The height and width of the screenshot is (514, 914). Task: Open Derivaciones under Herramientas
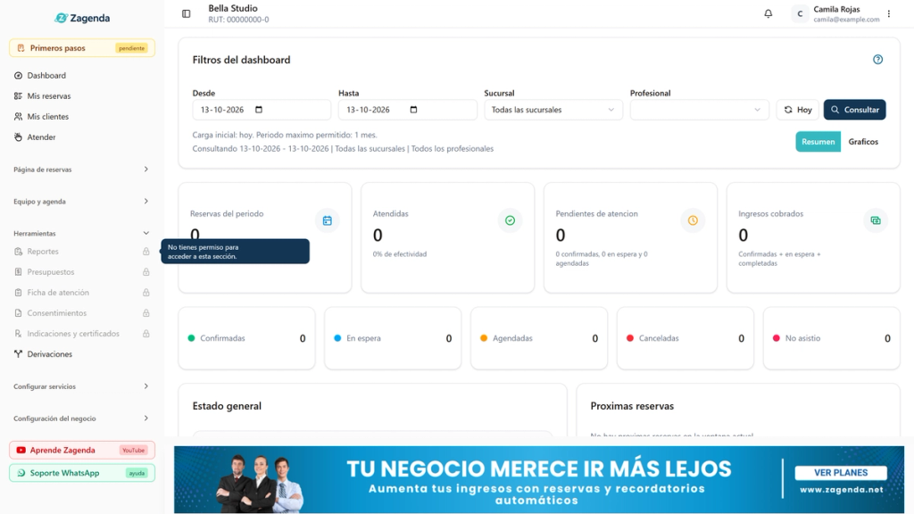click(x=81, y=353)
